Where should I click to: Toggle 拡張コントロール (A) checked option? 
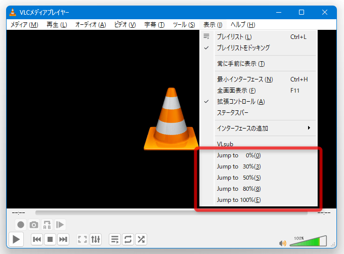point(259,102)
